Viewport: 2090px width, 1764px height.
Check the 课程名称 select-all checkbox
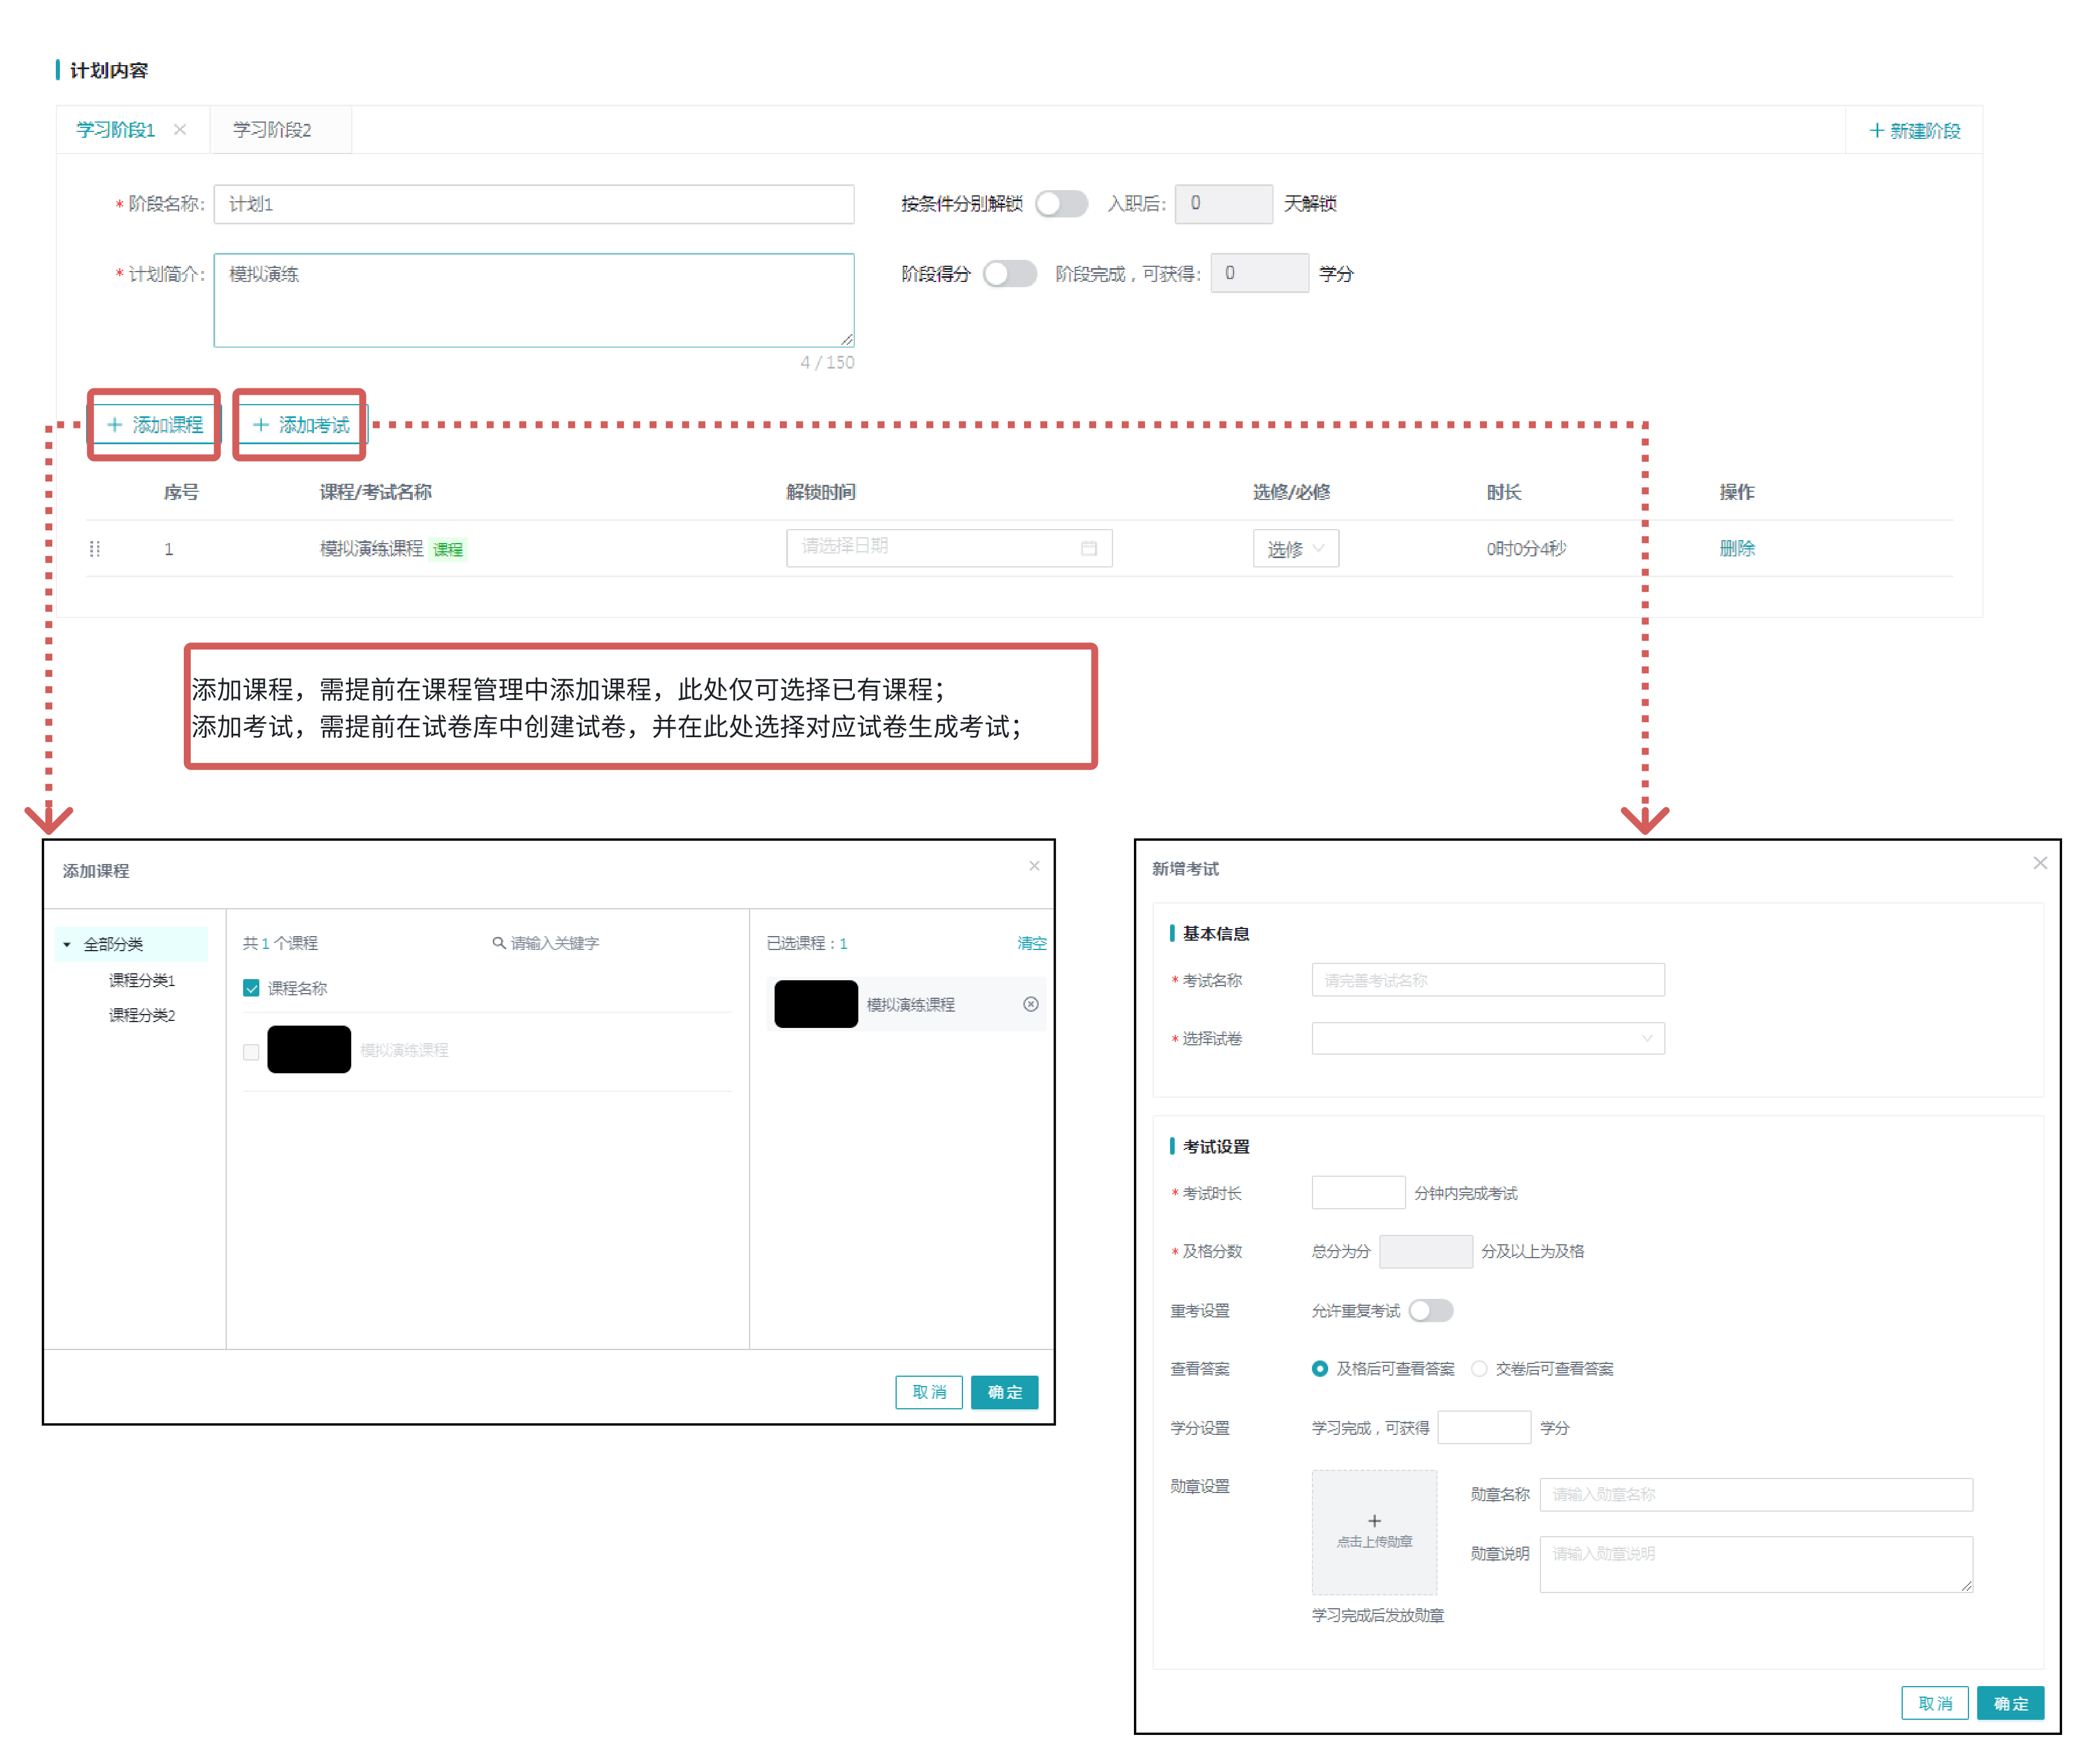[x=251, y=988]
